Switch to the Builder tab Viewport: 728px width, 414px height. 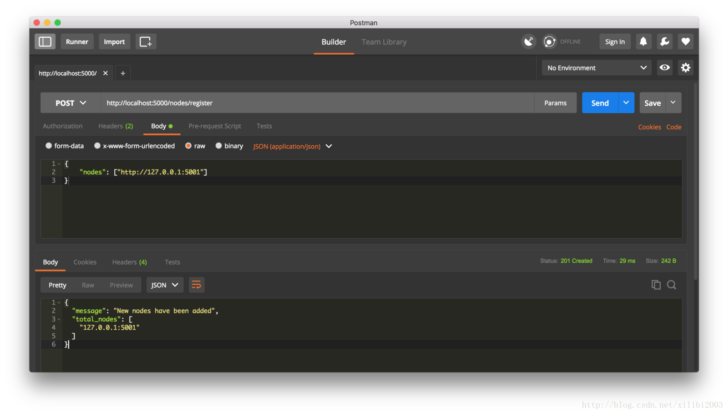click(334, 42)
